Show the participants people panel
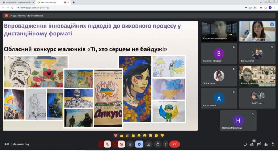The height and width of the screenshot is (151, 278). tap(252, 144)
